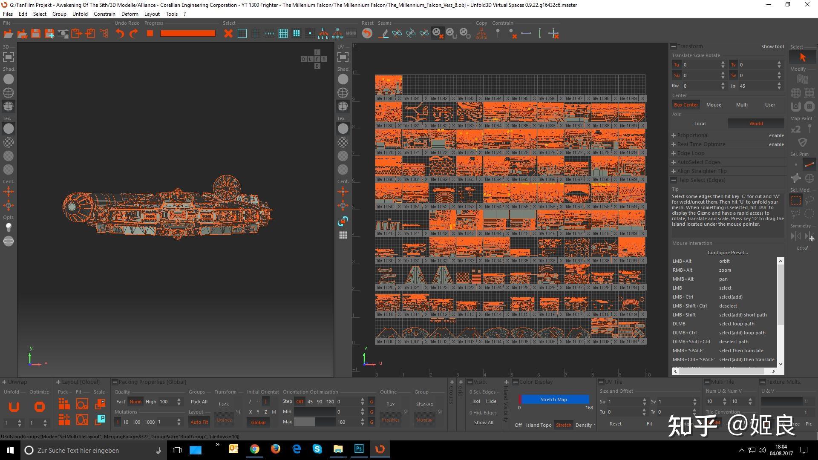Select Norm packing quality
Screen dimensions: 818x460
(x=135, y=402)
